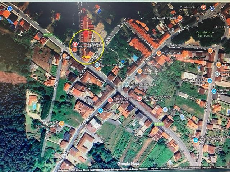Click the cafe-bar ALBORADA text label
This screenshot has width=230, height=172.
[x=164, y=18]
